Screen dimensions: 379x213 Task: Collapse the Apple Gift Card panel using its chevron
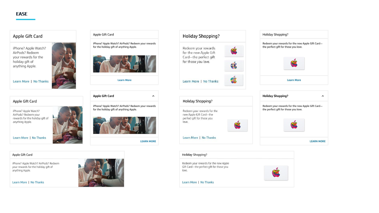pos(153,96)
